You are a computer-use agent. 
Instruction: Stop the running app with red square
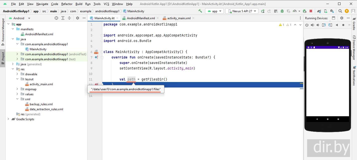pos(311,11)
